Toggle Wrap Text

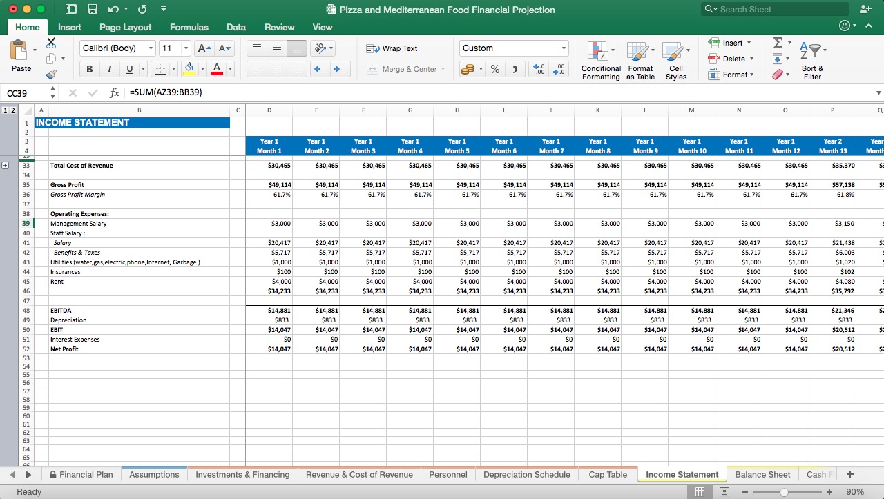click(392, 48)
